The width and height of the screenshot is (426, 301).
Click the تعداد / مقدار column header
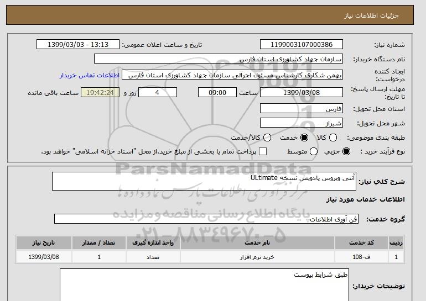tap(99, 242)
